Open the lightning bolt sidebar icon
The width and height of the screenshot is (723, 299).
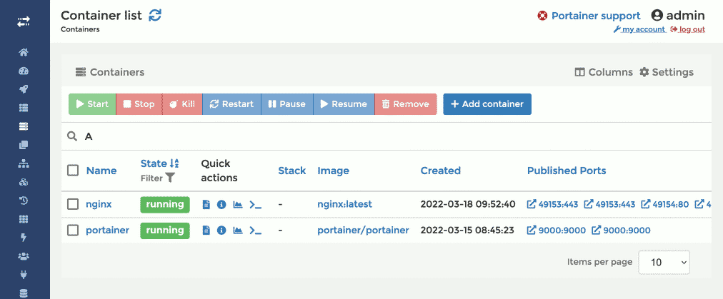coord(24,238)
